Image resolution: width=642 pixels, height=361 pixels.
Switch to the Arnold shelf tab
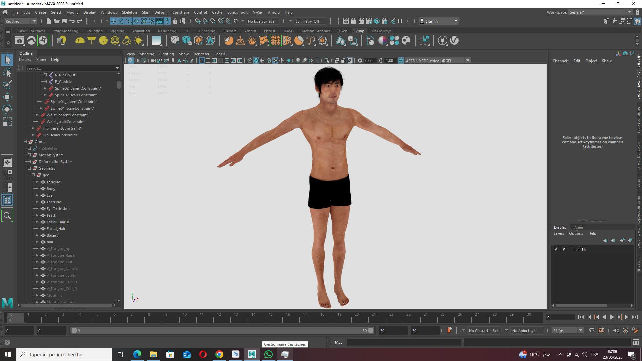click(x=250, y=31)
